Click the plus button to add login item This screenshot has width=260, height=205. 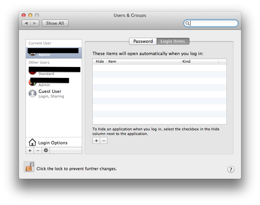click(x=96, y=141)
